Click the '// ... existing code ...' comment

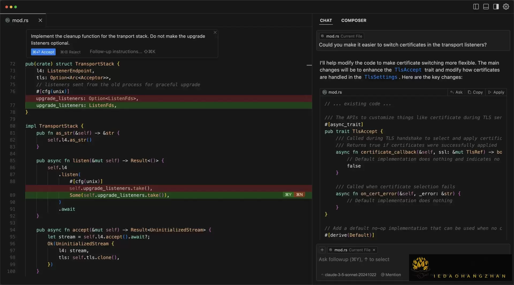pos(357,104)
